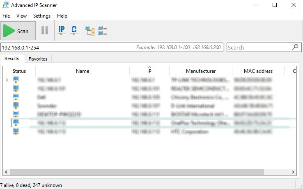Viewport: 303px width, 189px height.
Task: Close the Advanced IP Scanner window
Action: (x=293, y=5)
